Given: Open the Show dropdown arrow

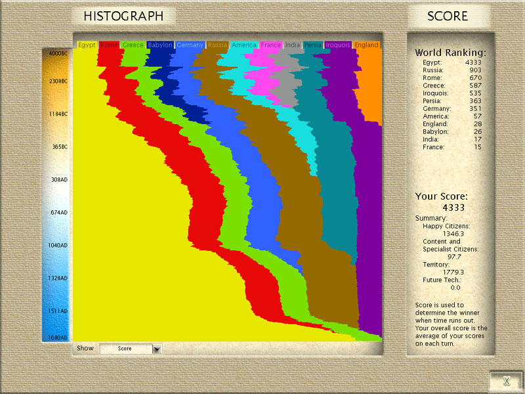Looking at the screenshot, I should (x=156, y=349).
